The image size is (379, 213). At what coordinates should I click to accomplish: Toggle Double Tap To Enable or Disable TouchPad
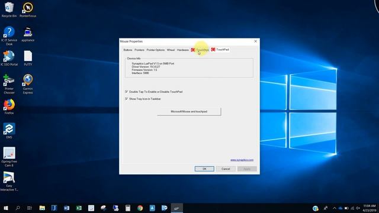[126, 92]
